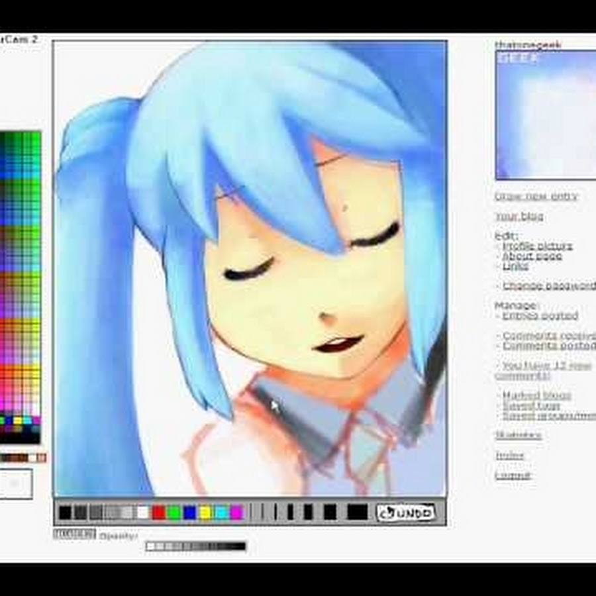
Task: Choose the red swatch in the bottom toolbar
Action: click(x=158, y=513)
